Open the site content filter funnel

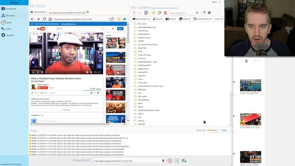click(x=204, y=12)
